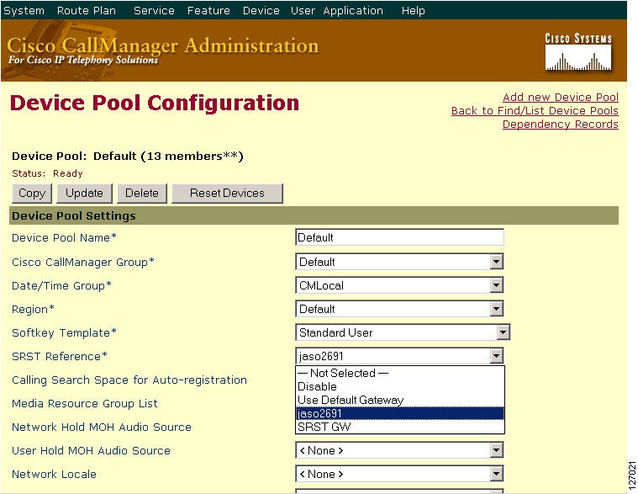Expand the Region dropdown
This screenshot has height=494, width=638.
pos(496,309)
